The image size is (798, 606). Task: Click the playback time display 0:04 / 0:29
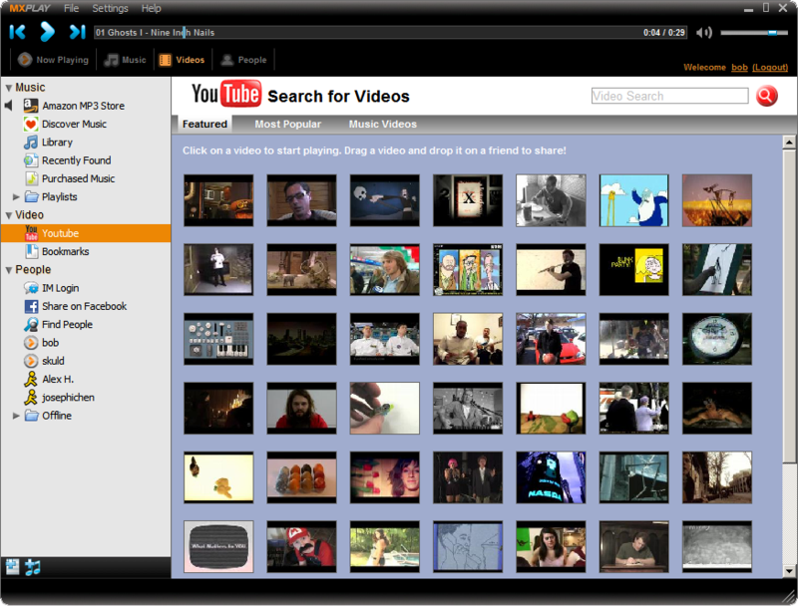(x=663, y=33)
